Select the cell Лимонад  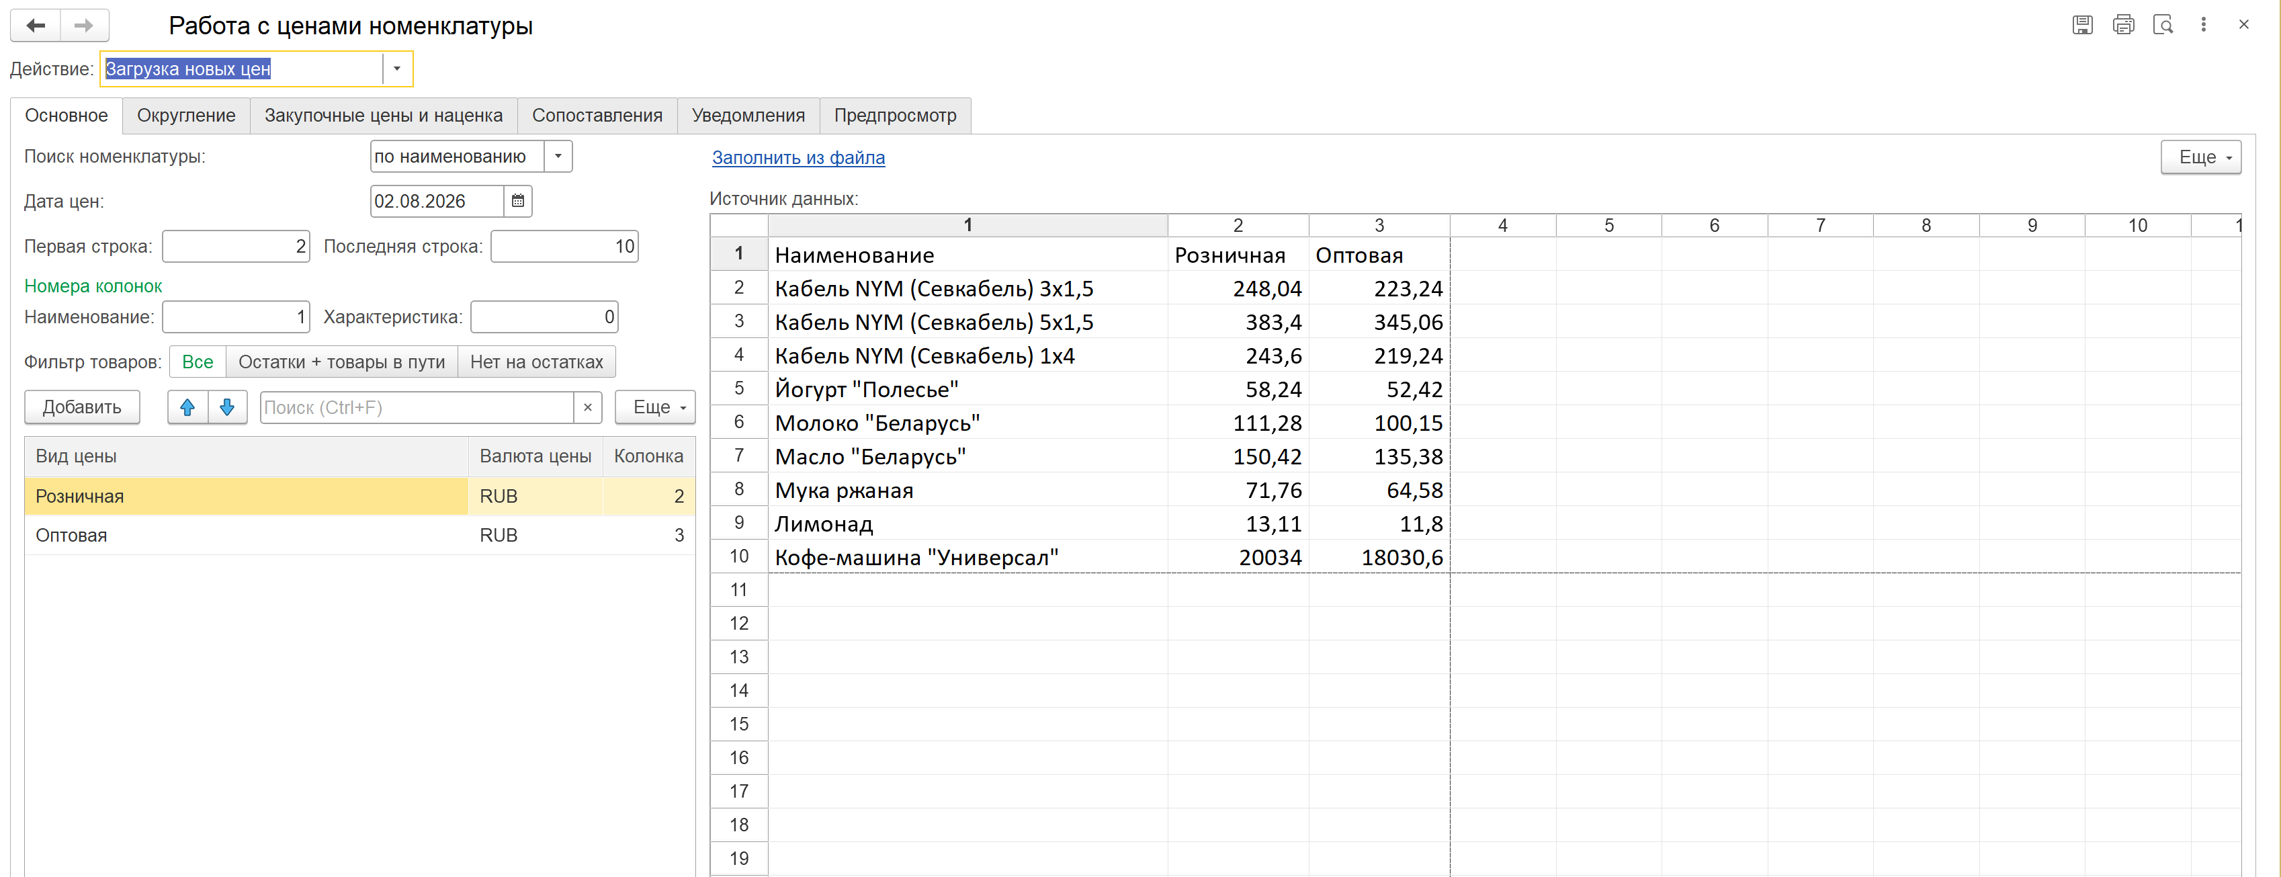coord(968,524)
